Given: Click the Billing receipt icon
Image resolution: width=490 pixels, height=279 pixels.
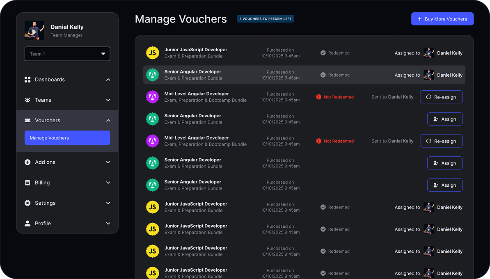Looking at the screenshot, I should coord(27,183).
